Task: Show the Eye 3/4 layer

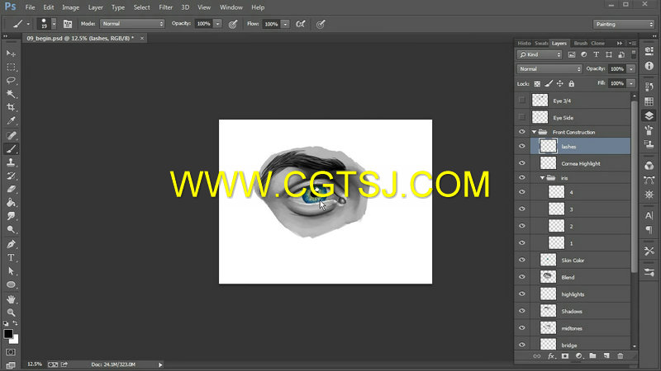Action: point(522,101)
